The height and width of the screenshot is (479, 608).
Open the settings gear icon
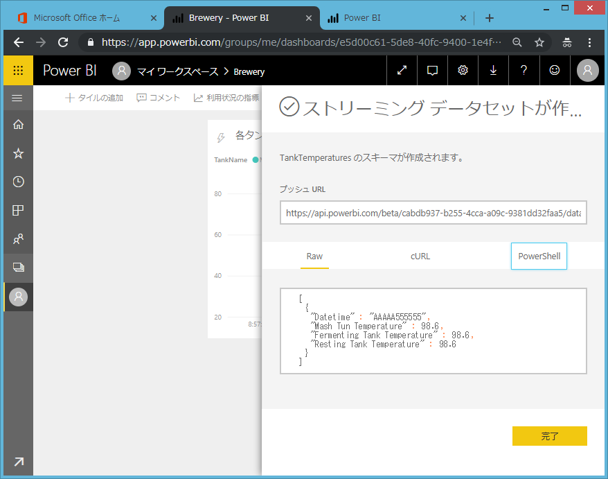463,71
